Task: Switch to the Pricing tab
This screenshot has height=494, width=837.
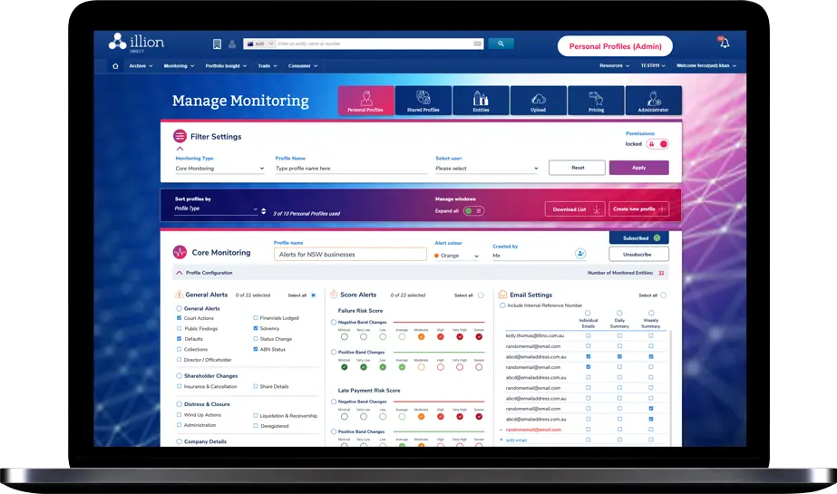Action: coord(596,101)
